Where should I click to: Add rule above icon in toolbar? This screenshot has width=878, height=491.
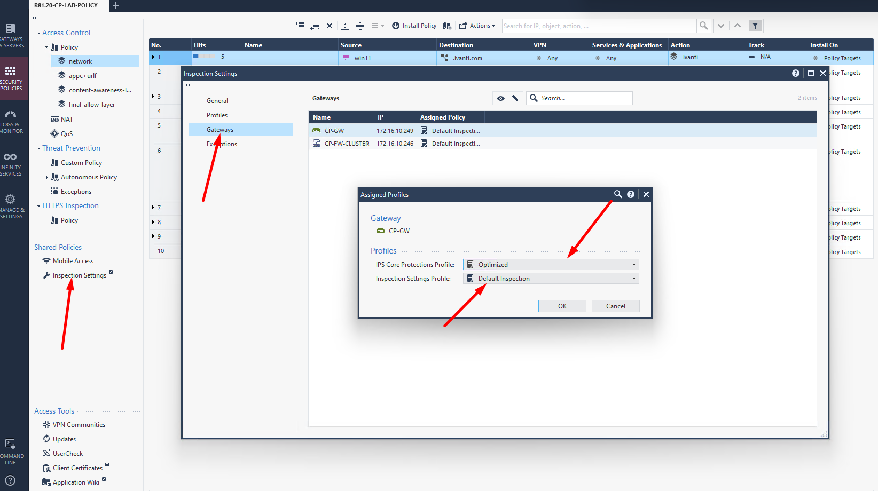coord(300,26)
